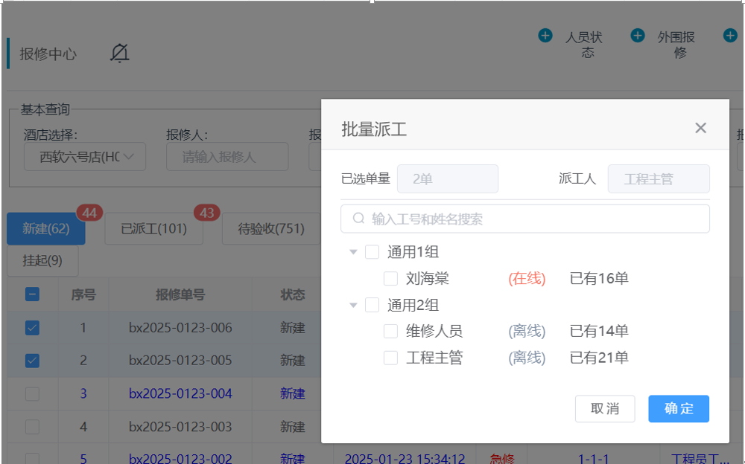Viewport: 745px width, 464px height.
Task: Collapse the 通用1组 tree node arrow
Action: 354,253
